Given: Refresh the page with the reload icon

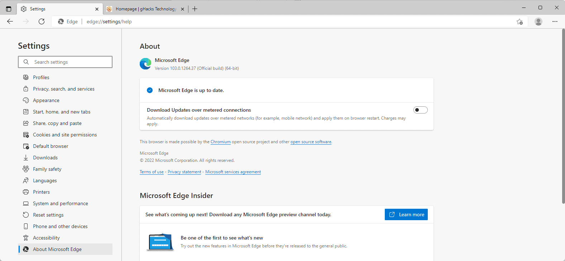Looking at the screenshot, I should [x=42, y=21].
